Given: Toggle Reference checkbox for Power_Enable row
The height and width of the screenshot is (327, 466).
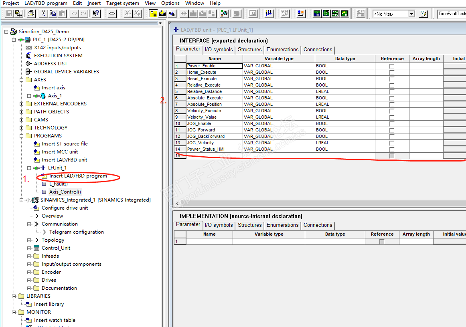Looking at the screenshot, I should (x=392, y=66).
